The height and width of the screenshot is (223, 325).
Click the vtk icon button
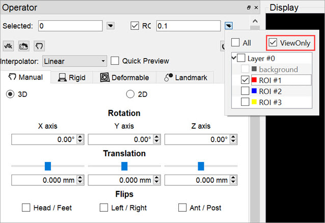8,45
